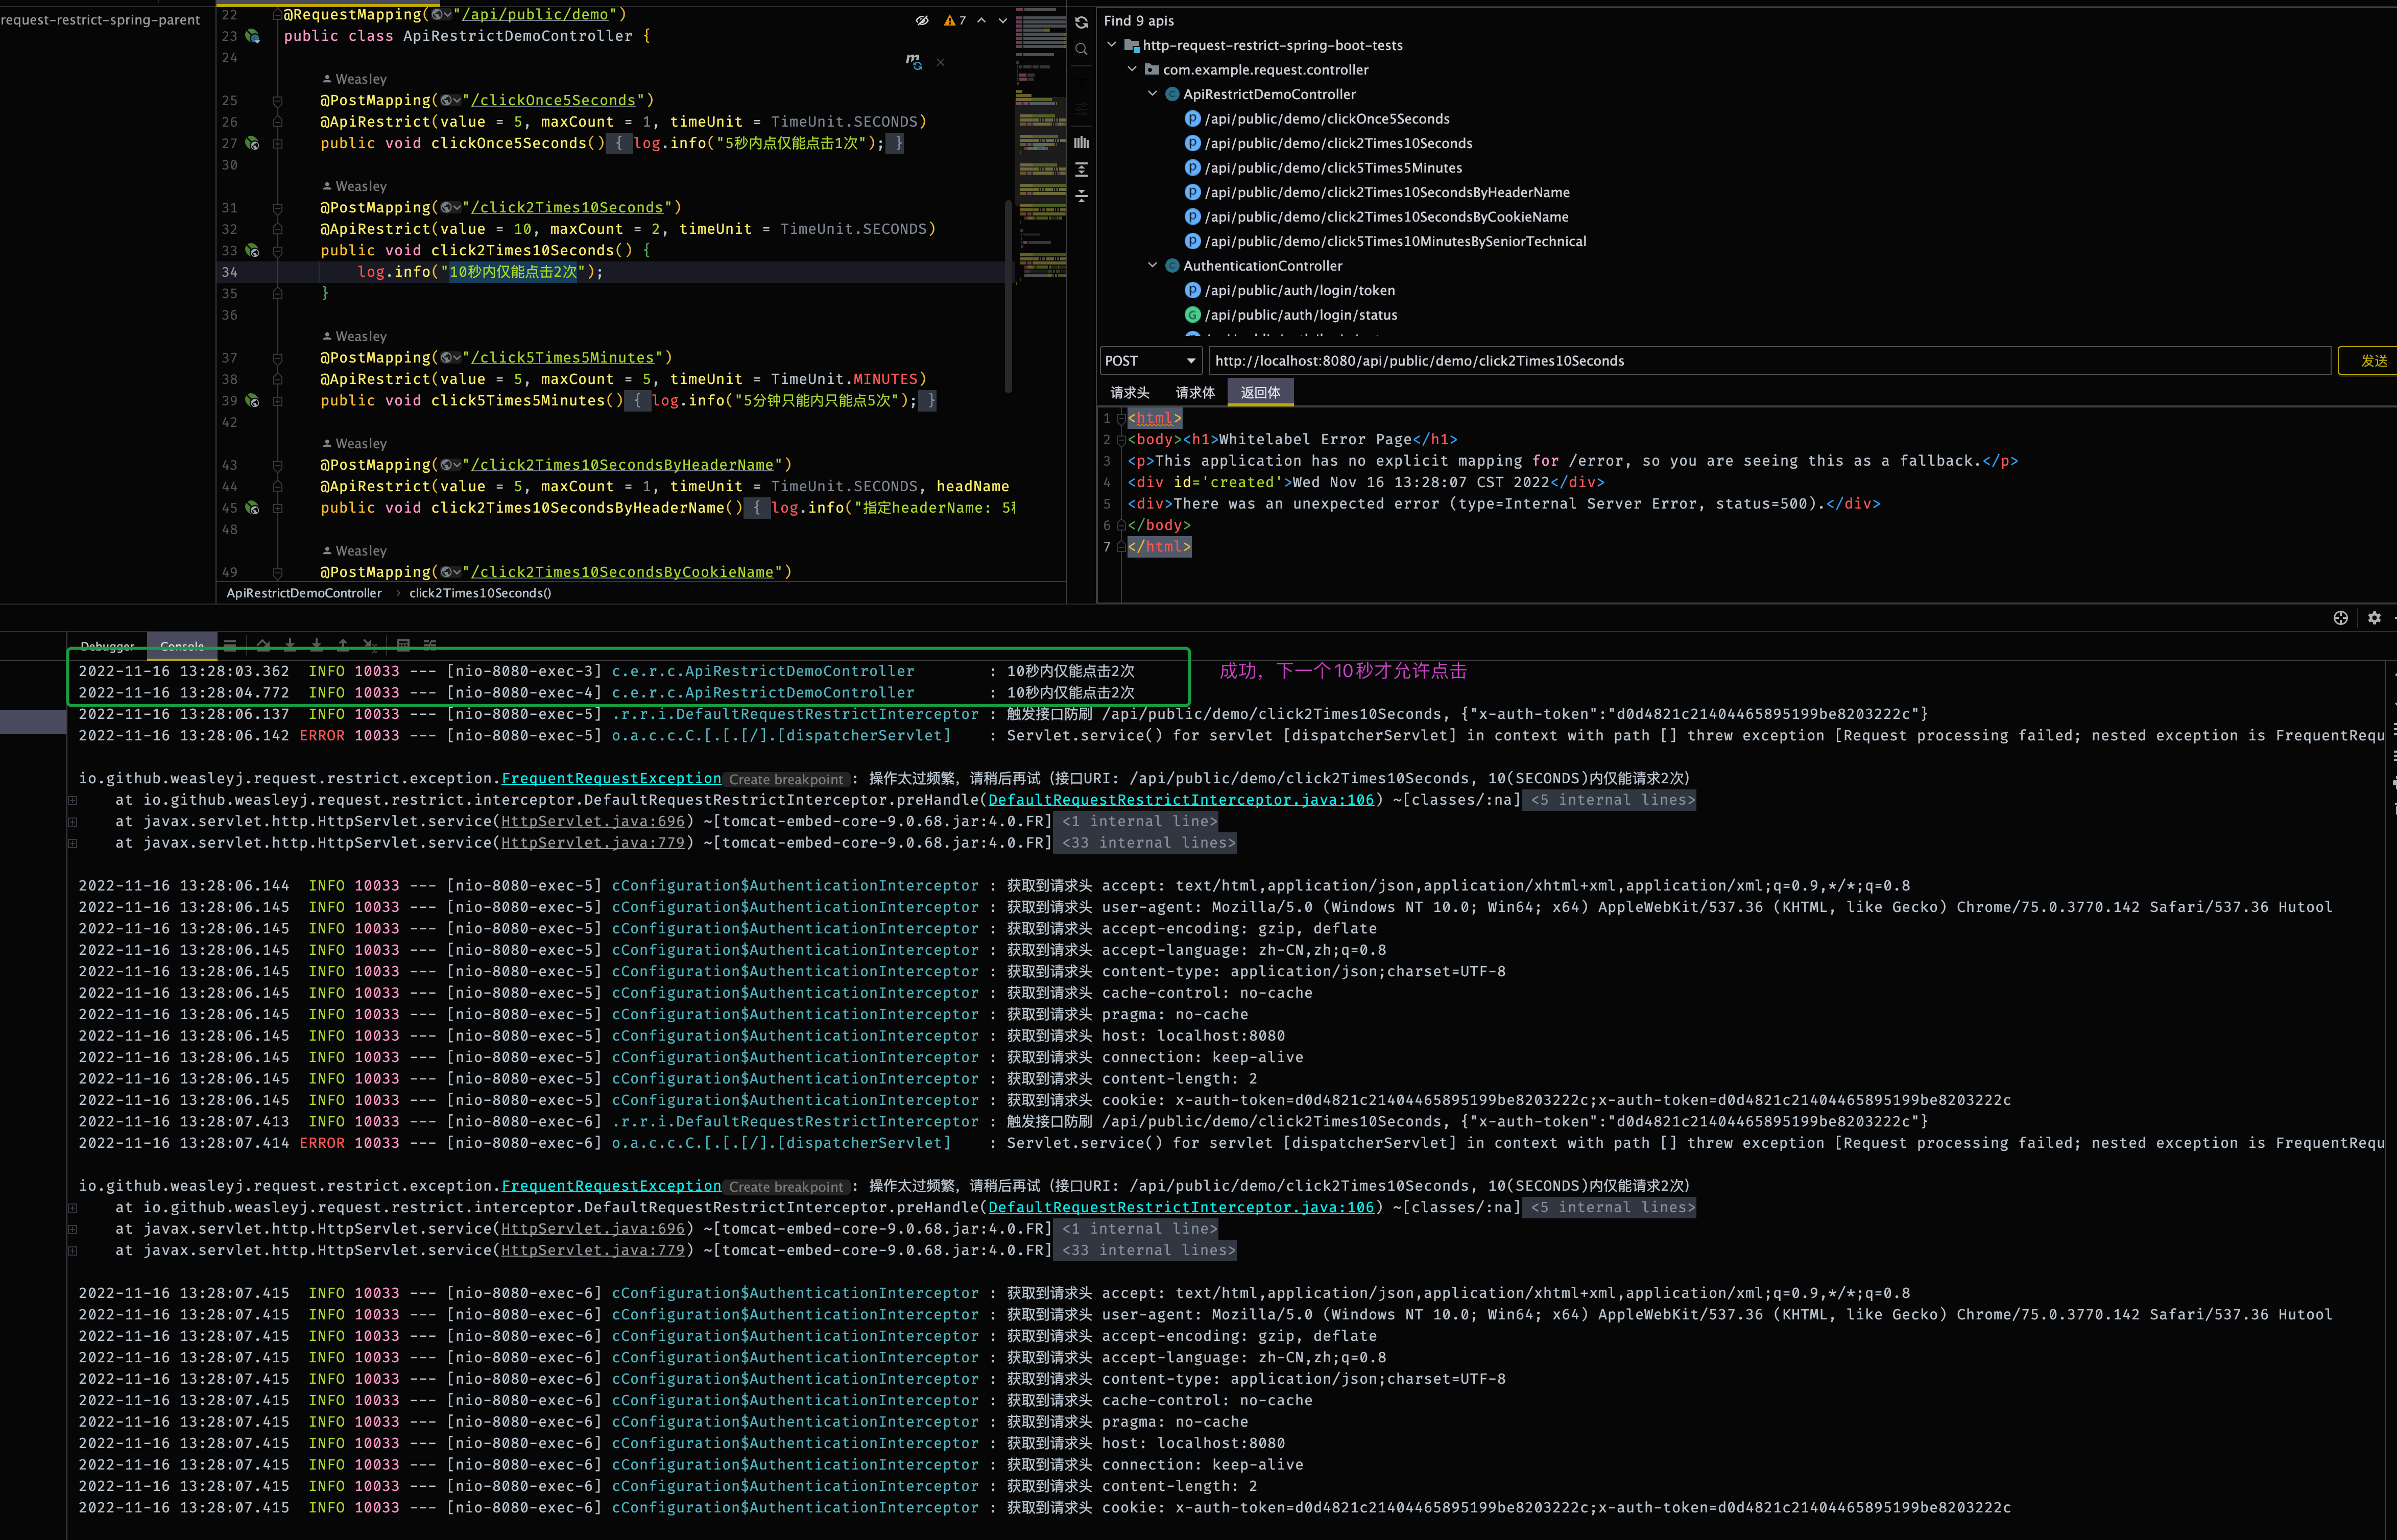The height and width of the screenshot is (1540, 2397).
Task: Switch to the 请求体 tab
Action: tap(1195, 393)
